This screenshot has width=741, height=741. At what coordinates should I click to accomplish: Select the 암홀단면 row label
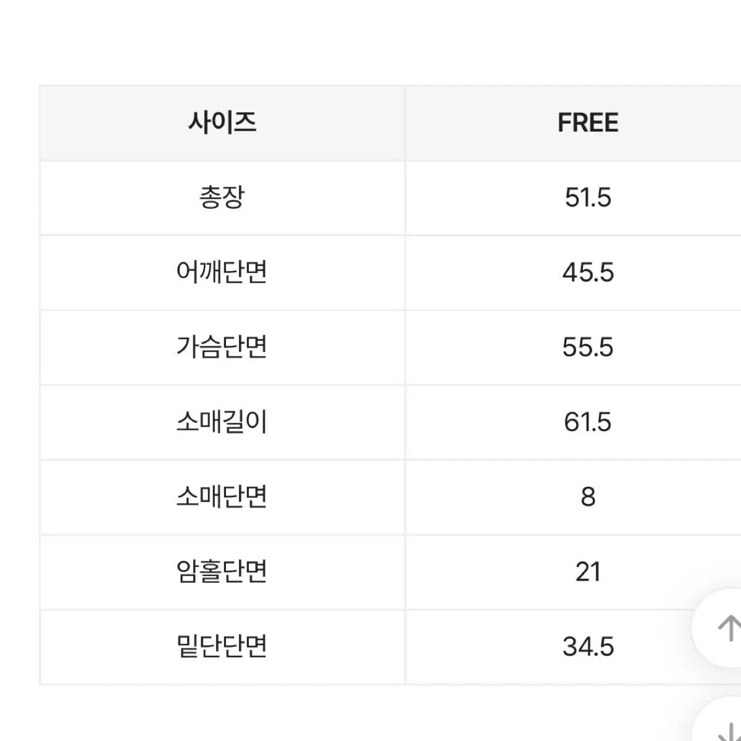222,572
